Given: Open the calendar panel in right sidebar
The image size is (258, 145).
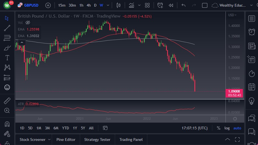Looking at the screenshot, I should tap(251, 87).
